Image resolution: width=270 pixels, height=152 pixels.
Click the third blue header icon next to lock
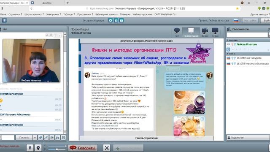pos(121,20)
